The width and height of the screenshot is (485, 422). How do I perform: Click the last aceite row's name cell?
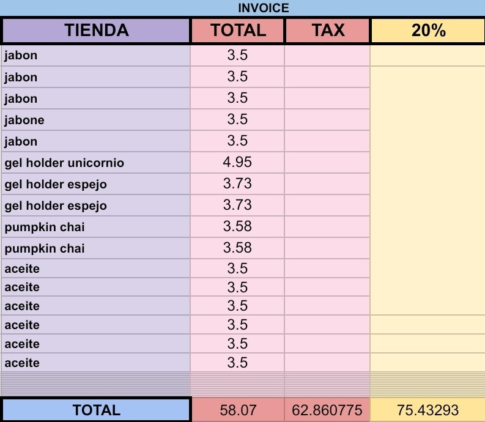point(96,363)
